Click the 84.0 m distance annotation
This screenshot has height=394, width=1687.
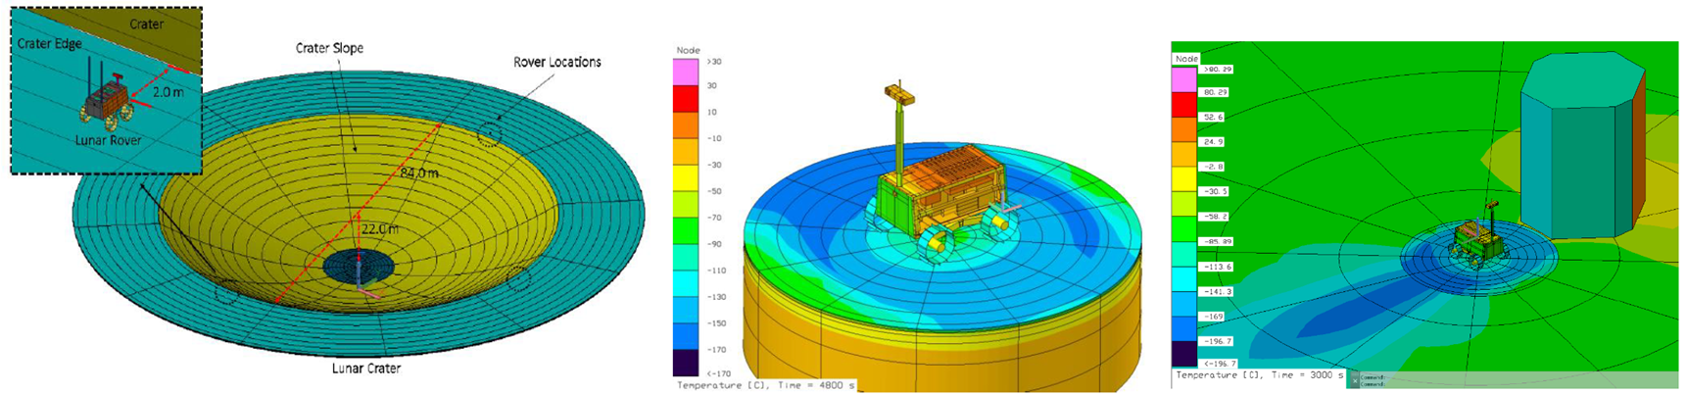pos(419,173)
